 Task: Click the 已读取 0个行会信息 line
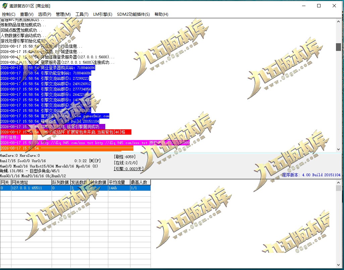(42, 46)
